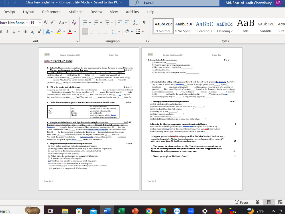The width and height of the screenshot is (285, 214).
Task: Open the Paragraph dialog launcher
Action: [148, 41]
